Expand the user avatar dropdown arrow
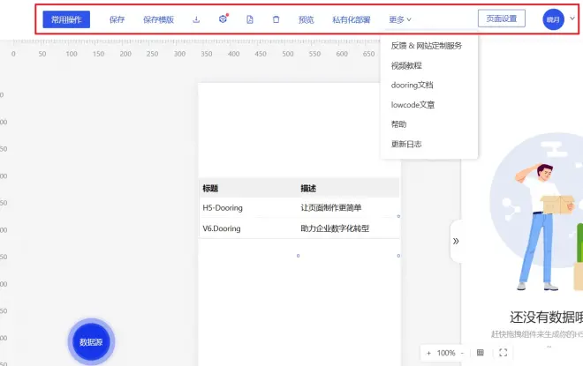The height and width of the screenshot is (366, 583). (x=572, y=19)
